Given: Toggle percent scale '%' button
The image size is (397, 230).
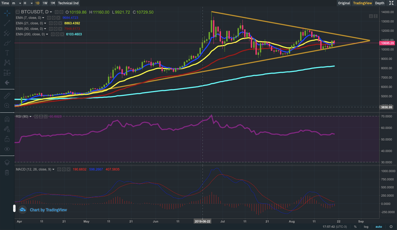Looking at the screenshot, I should pos(355,227).
